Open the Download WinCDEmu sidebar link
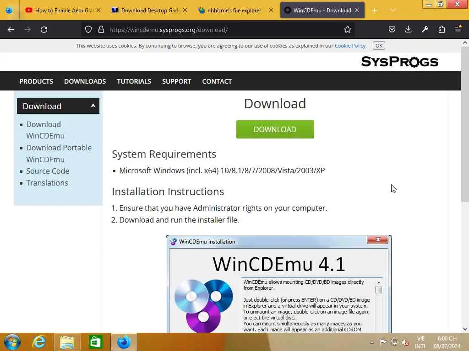Viewport: 469px width, 351px height. [45, 130]
